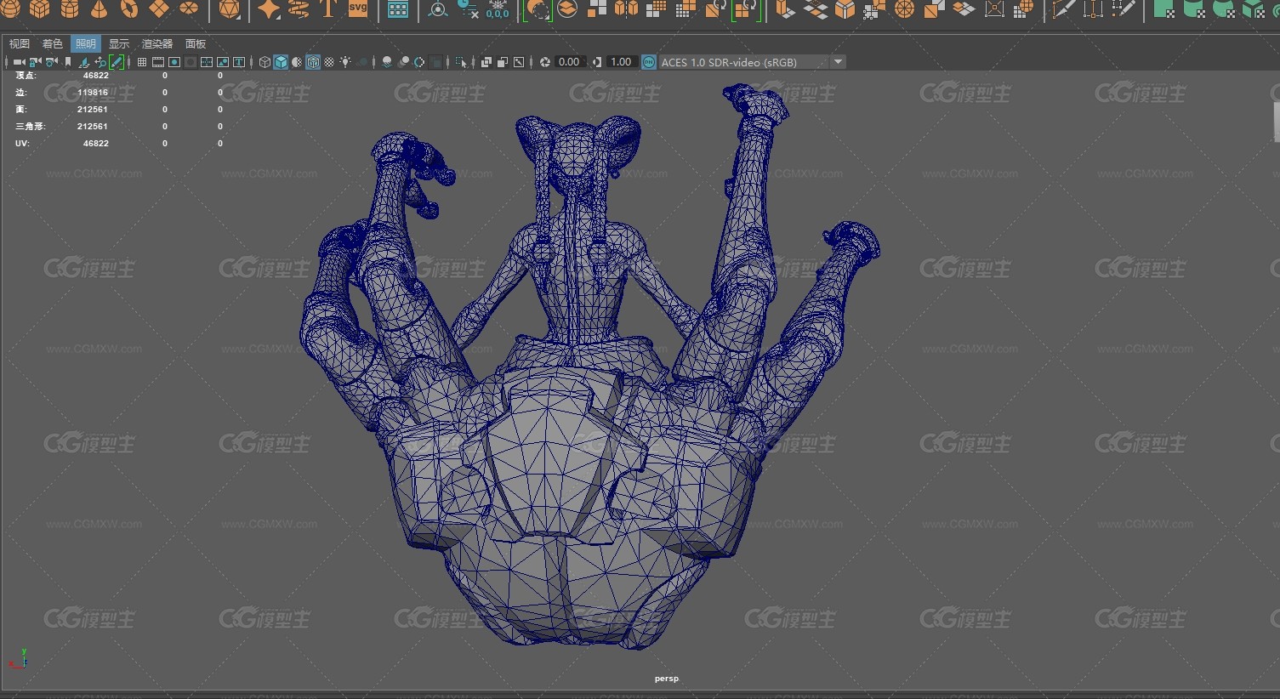The image size is (1280, 699).
Task: Click the teal grid icon on the shelf
Action: (398, 9)
